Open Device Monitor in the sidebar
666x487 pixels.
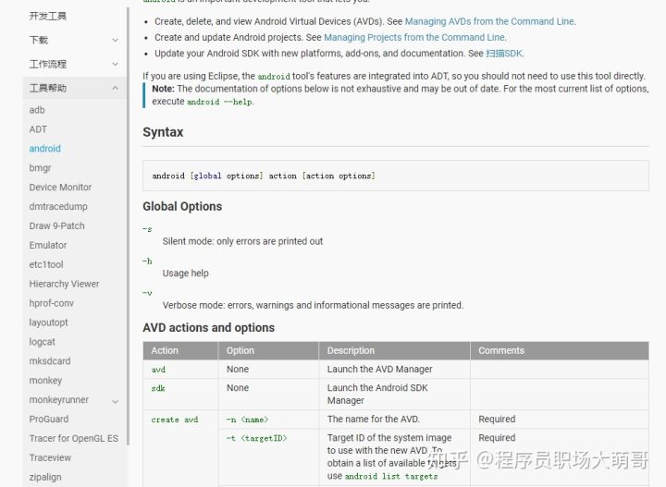[60, 187]
